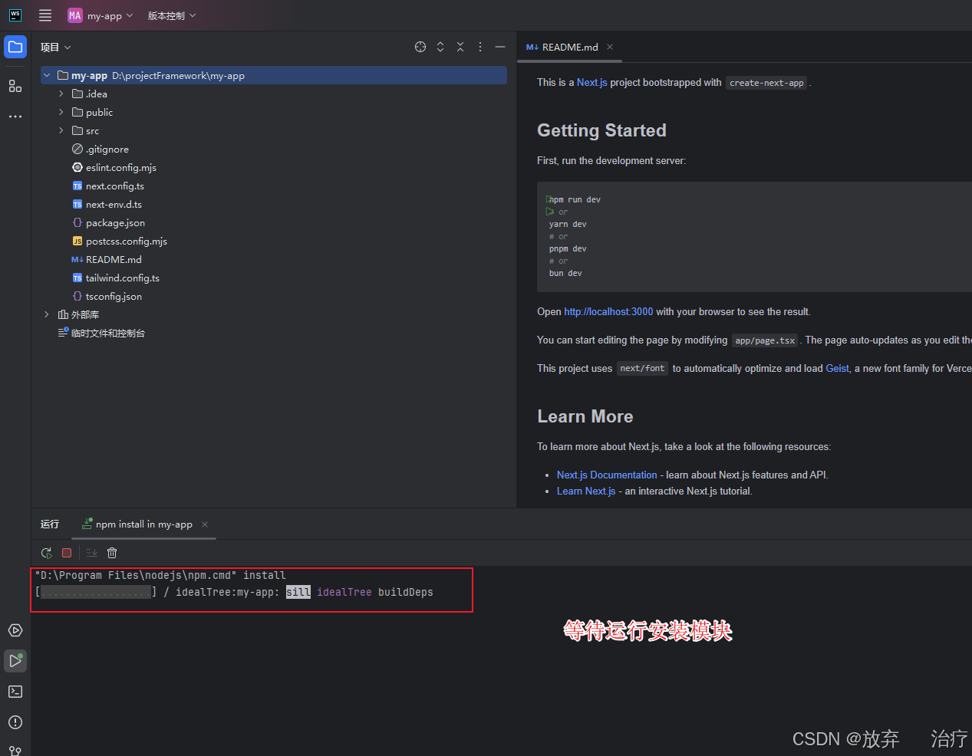Open postcss.config.mjs file
The width and height of the screenshot is (972, 756).
(126, 242)
